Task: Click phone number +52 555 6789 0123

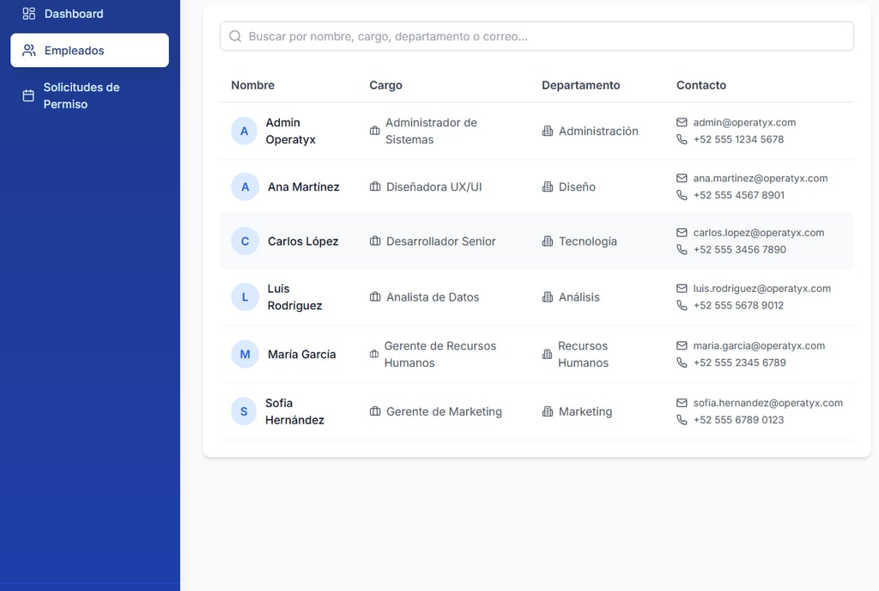Action: [738, 420]
